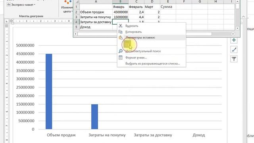Click the spreadsheet select-all corner
The image size is (254, 143).
pos(77,2)
